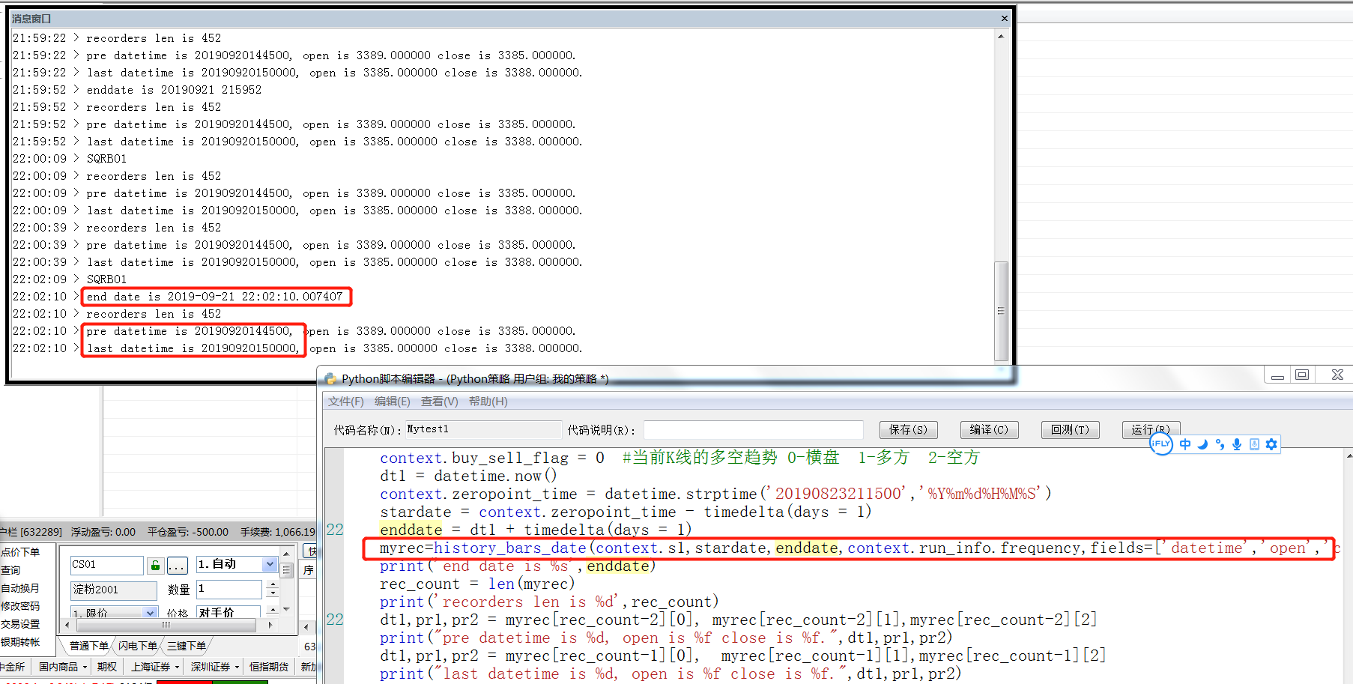Switch to the 普通下单 tab

(88, 646)
